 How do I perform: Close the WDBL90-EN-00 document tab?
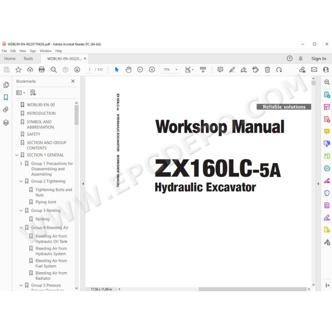(85, 59)
